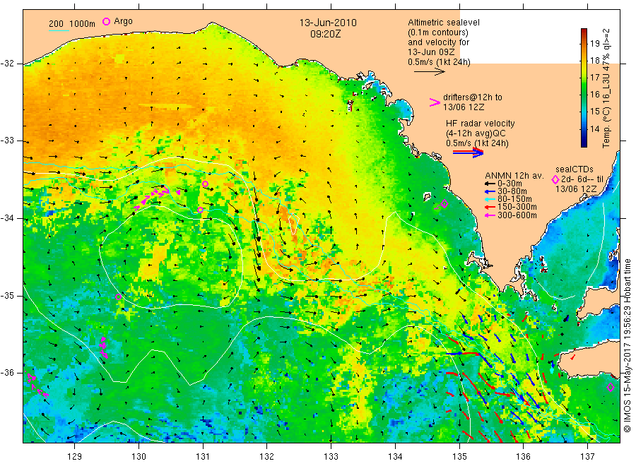Click the longitude label 137
Image resolution: width=636 pixels, height=466 pixels.
[x=588, y=456]
